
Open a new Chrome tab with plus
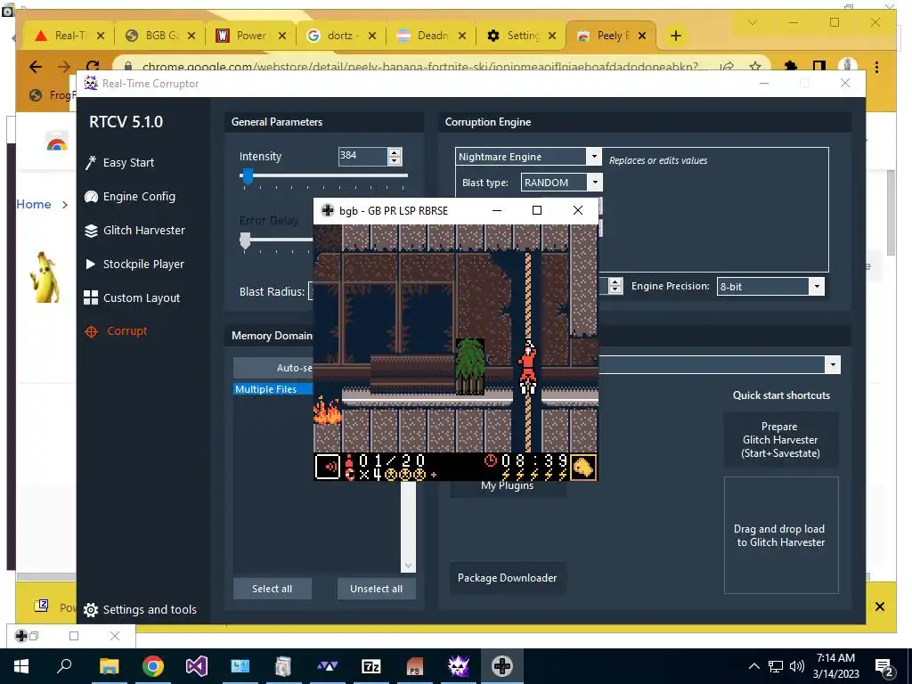pos(676,36)
